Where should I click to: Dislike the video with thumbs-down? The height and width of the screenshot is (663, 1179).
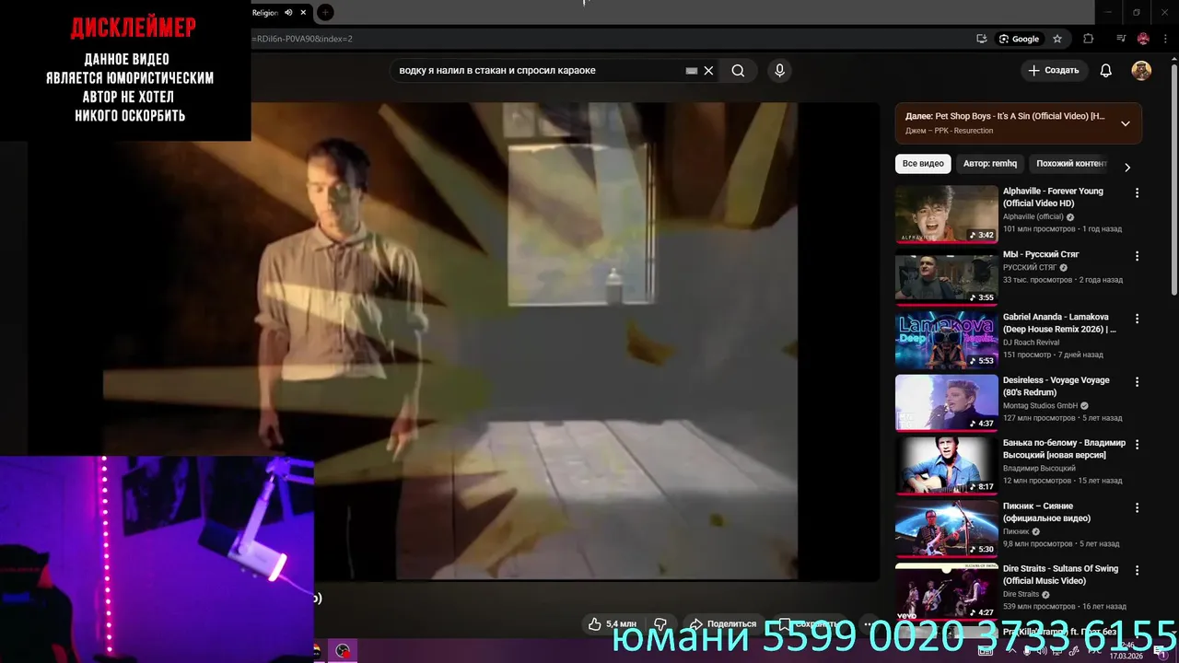[x=660, y=623]
